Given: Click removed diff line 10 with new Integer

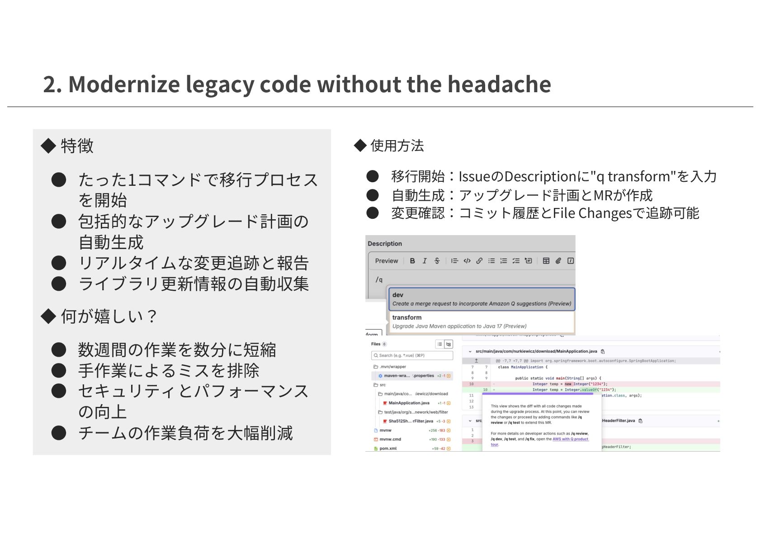Looking at the screenshot, I should pyautogui.click(x=591, y=384).
